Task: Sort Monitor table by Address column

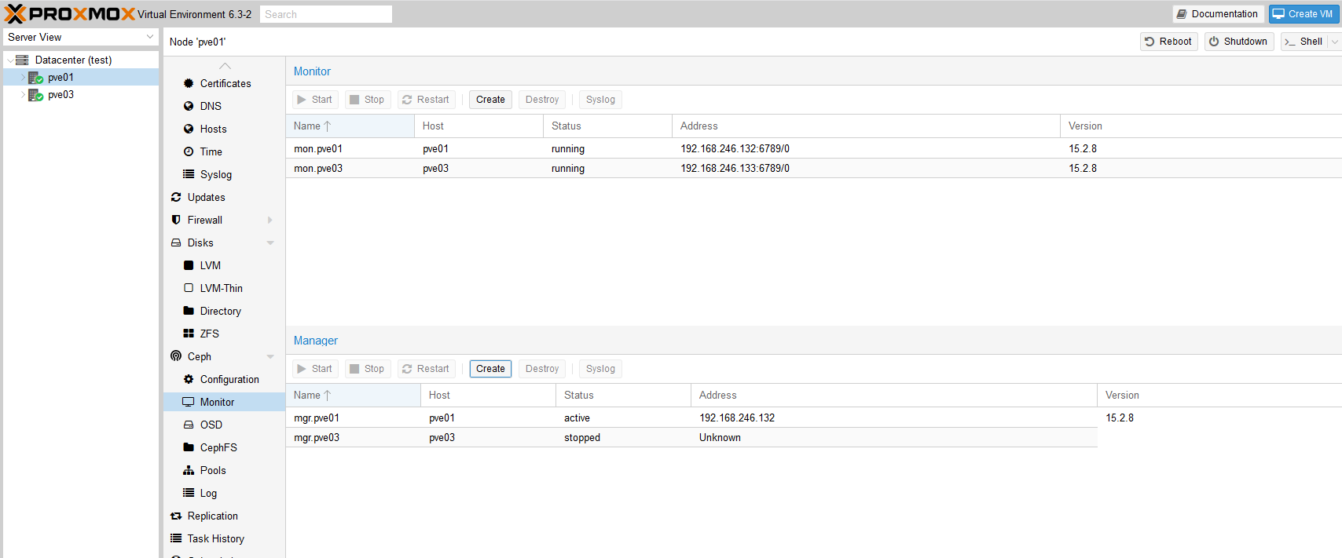Action: pos(866,126)
